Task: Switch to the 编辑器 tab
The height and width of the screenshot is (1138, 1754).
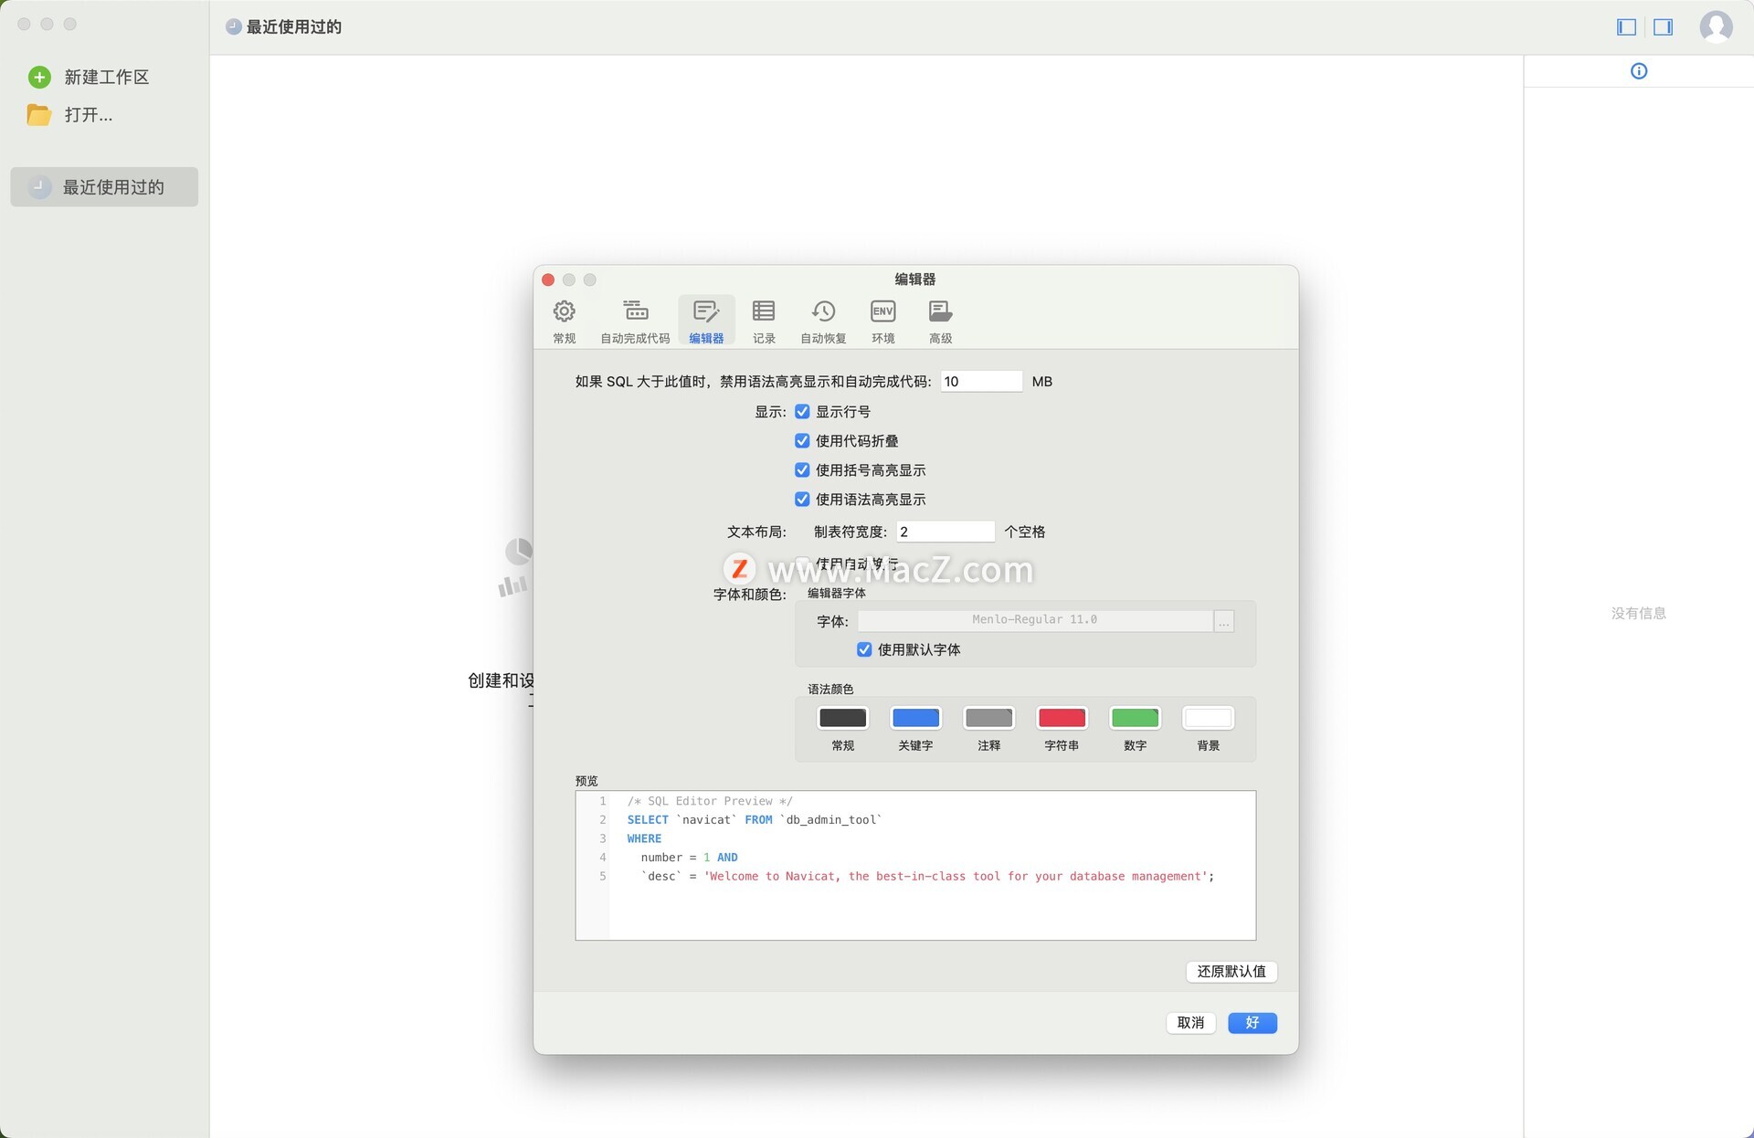Action: coord(705,321)
